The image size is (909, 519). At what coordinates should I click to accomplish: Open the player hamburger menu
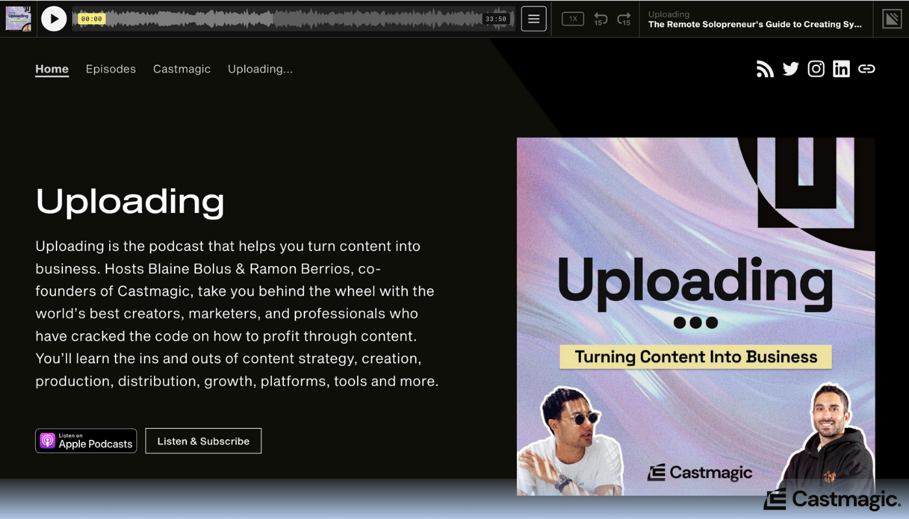tap(534, 19)
